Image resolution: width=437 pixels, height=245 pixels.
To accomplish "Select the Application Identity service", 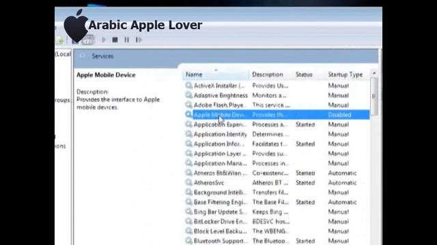I will coord(277,134).
